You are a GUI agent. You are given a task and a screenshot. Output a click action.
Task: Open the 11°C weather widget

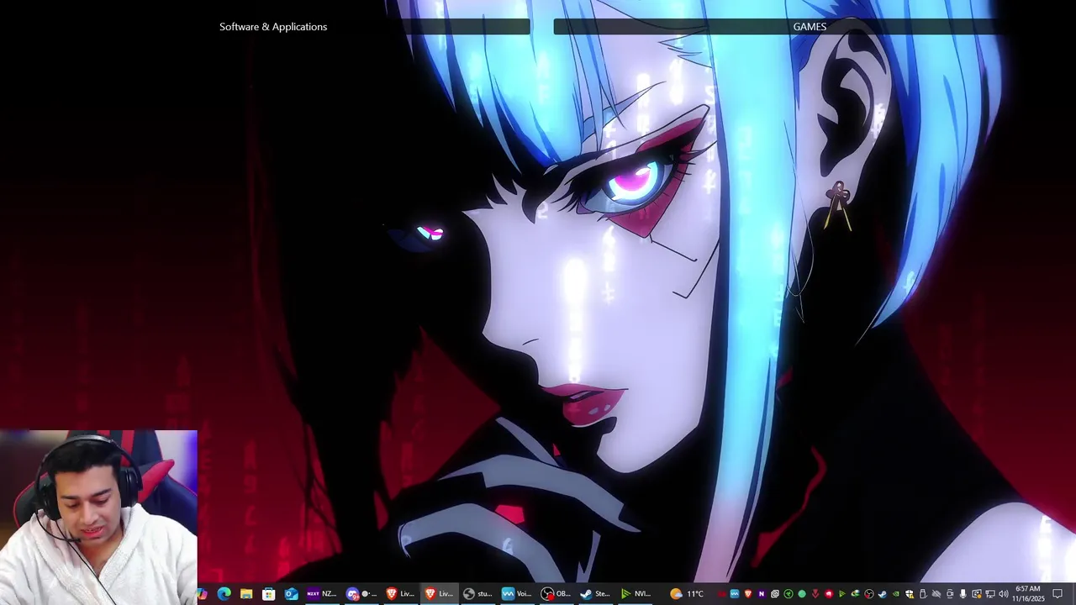tap(687, 594)
